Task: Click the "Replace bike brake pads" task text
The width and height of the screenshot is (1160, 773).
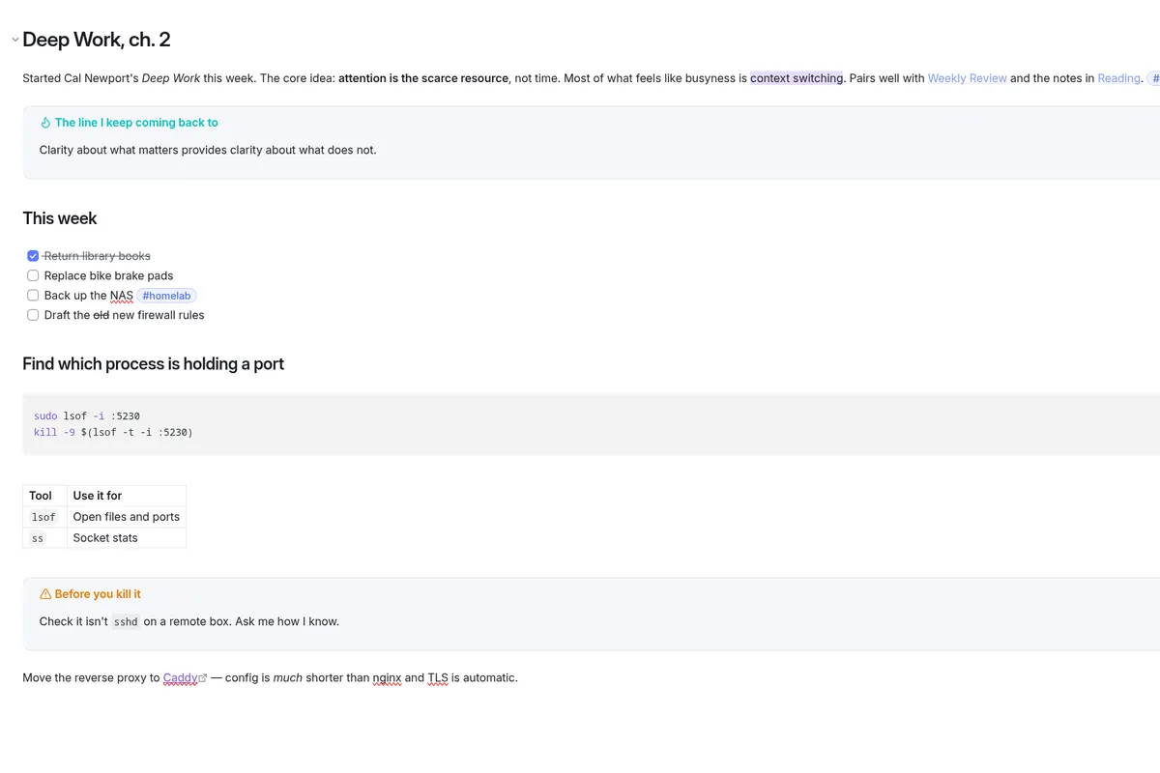Action: pyautogui.click(x=109, y=275)
